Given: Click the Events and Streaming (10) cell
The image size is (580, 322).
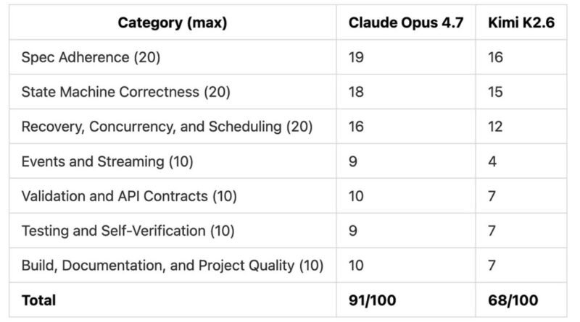Looking at the screenshot, I should click(107, 161).
